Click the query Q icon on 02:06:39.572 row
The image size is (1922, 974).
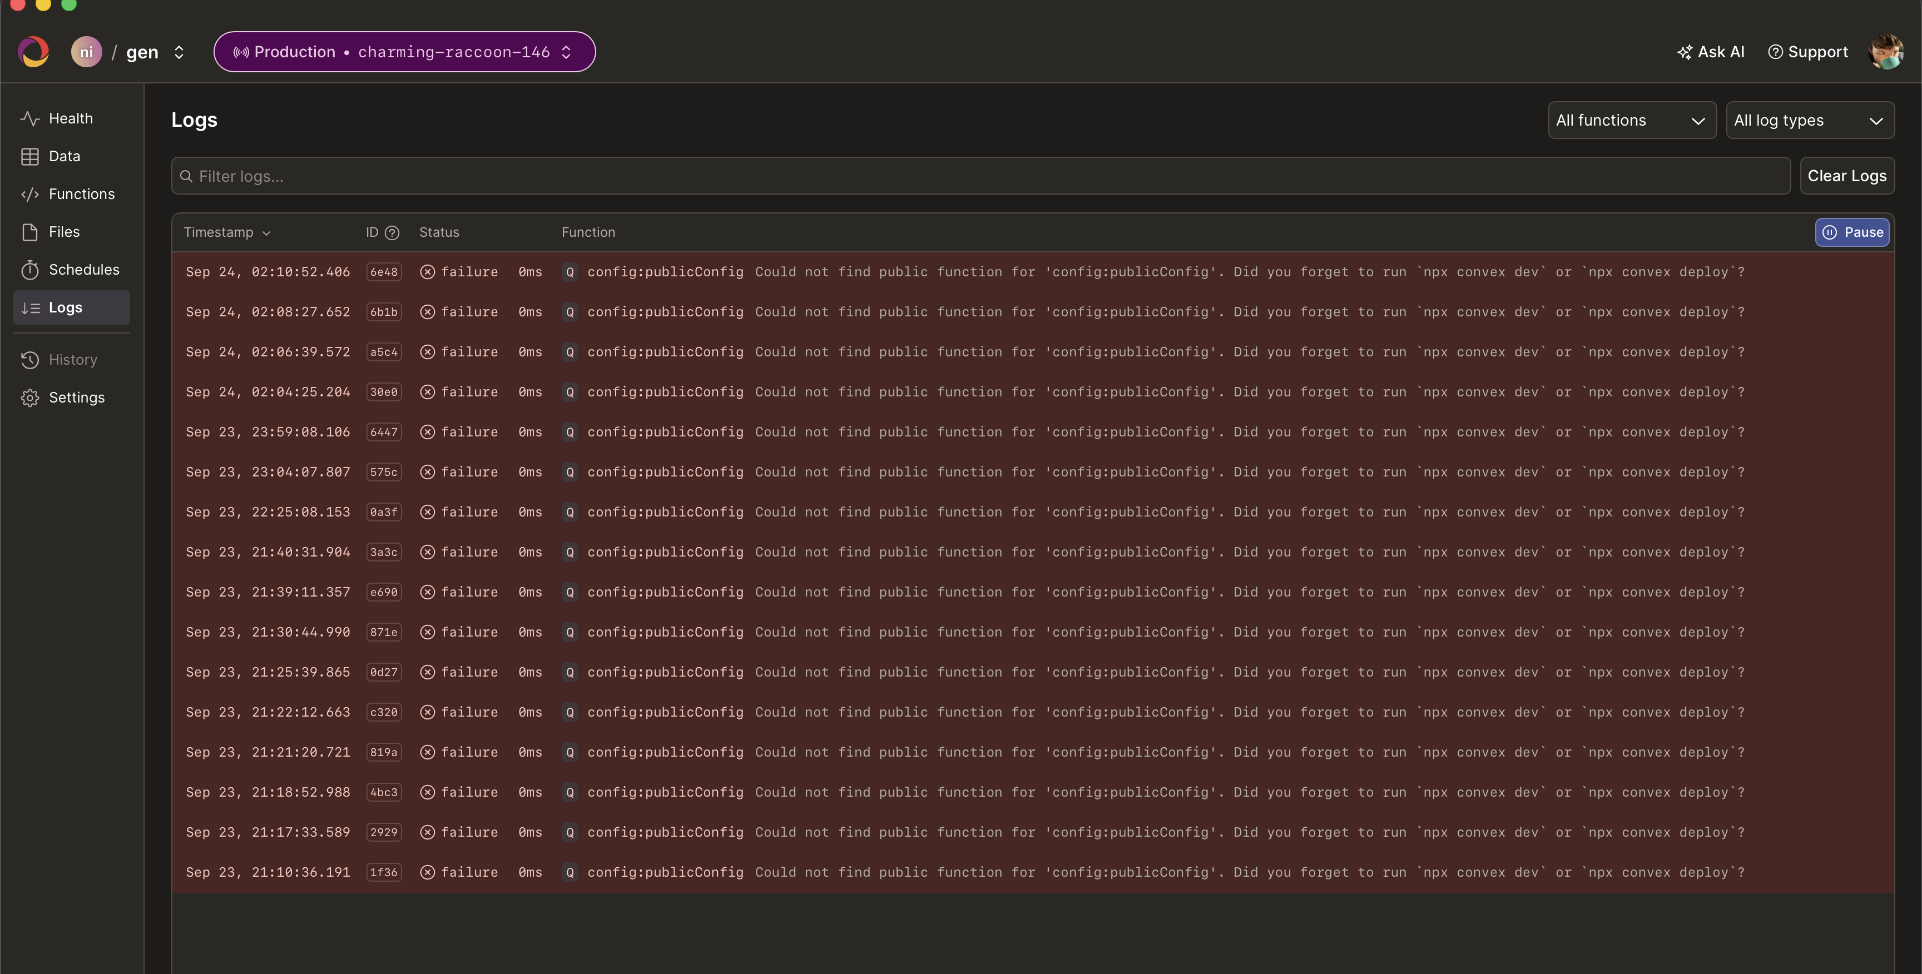click(x=570, y=352)
